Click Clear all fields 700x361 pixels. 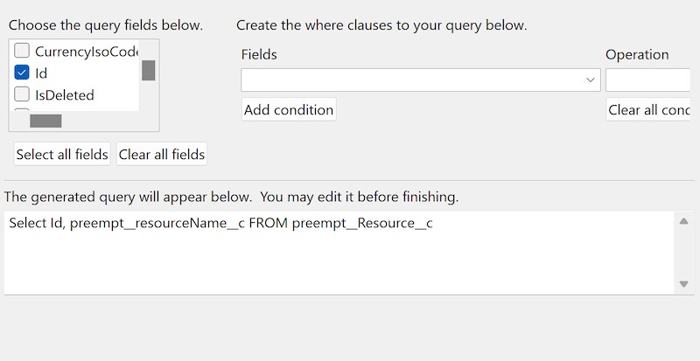[x=162, y=155]
